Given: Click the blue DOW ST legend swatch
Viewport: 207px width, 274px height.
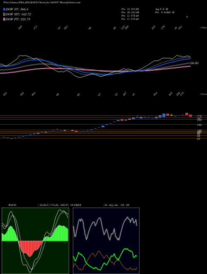Looking at the screenshot, I should (x=4, y=10).
